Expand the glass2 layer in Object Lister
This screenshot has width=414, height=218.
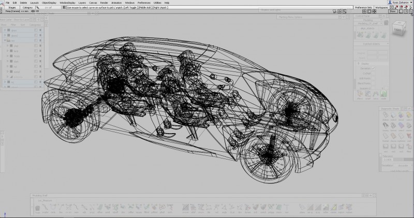coord(5,35)
